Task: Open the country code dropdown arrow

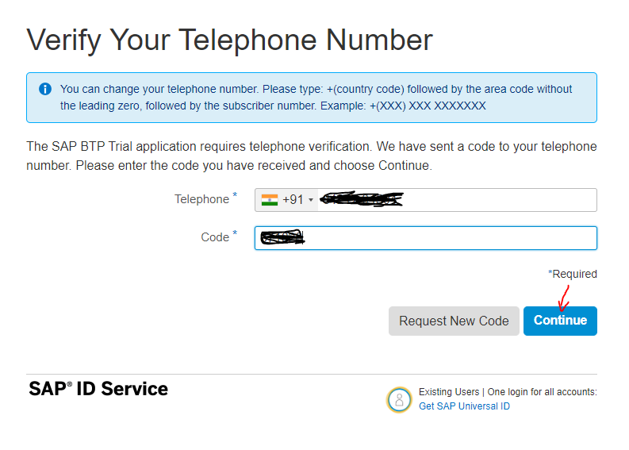Action: (x=310, y=200)
